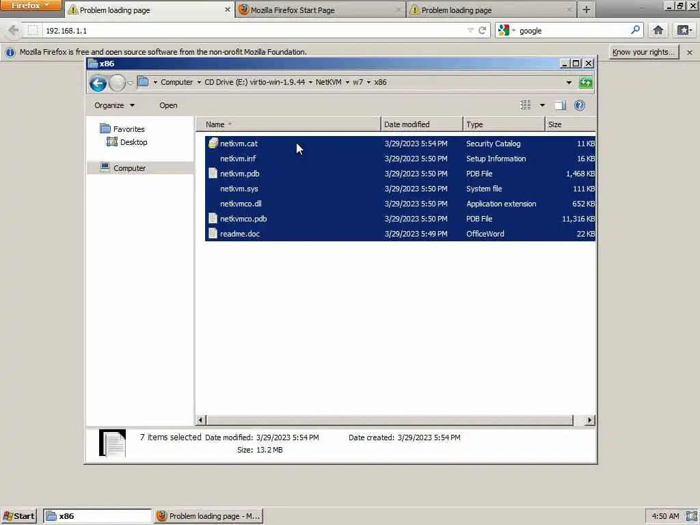Click horizontal scrollbar left arrow

[x=200, y=420]
